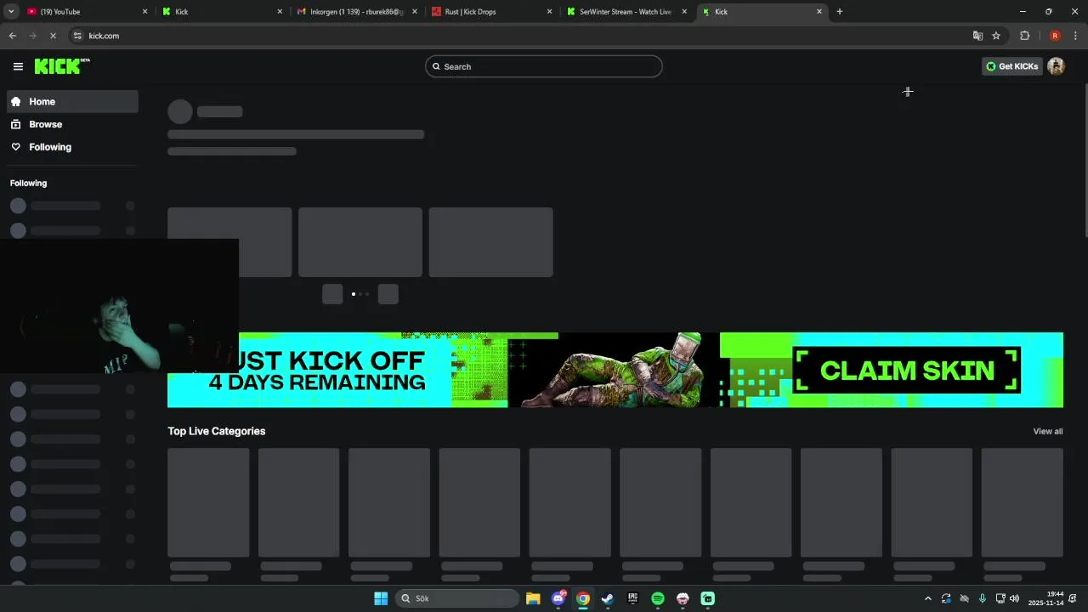Select Browse in the sidebar
The height and width of the screenshot is (612, 1088).
click(72, 124)
